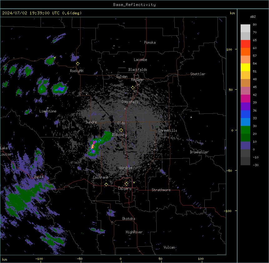Click the Calgary city label

[x=125, y=188]
